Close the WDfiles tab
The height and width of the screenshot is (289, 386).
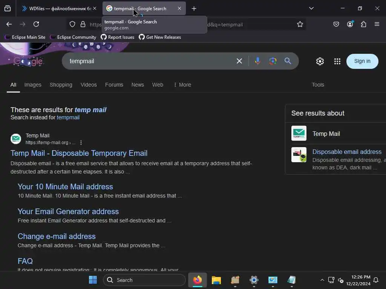(95, 8)
